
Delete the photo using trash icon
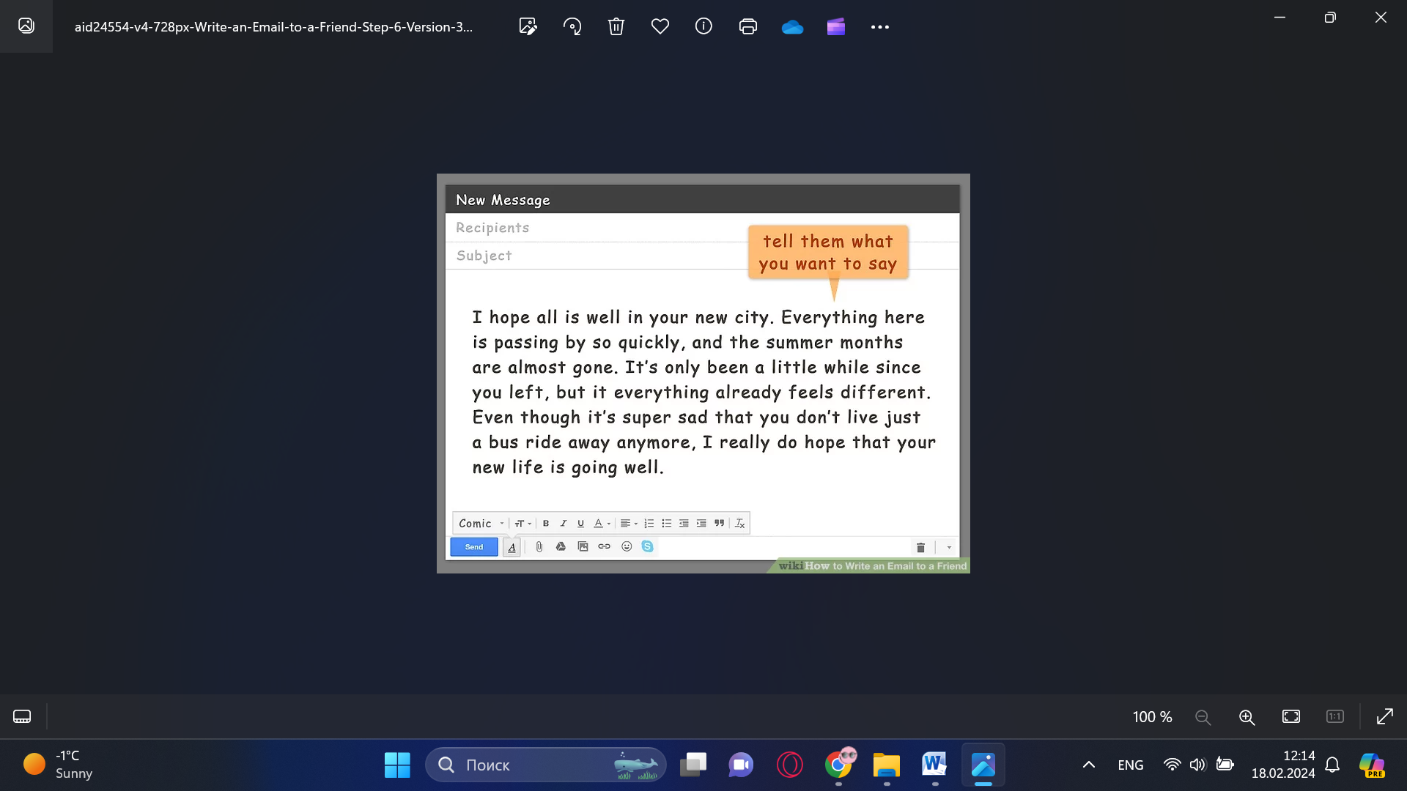[x=616, y=27]
